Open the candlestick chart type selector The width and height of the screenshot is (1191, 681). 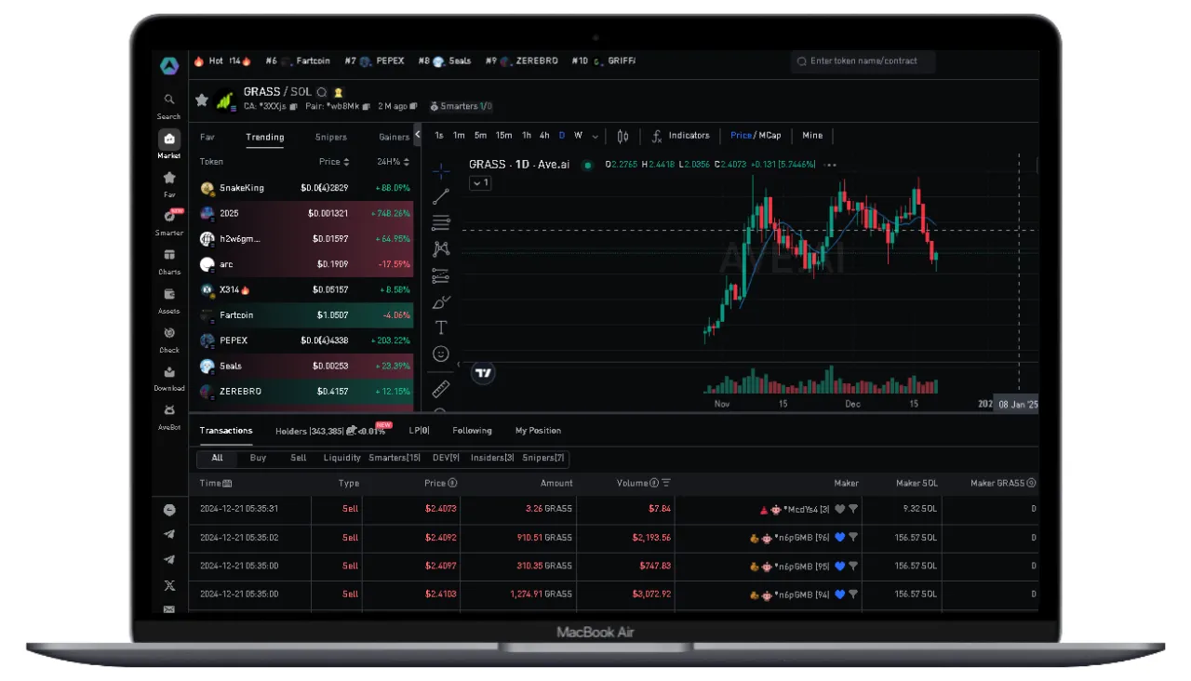(622, 136)
